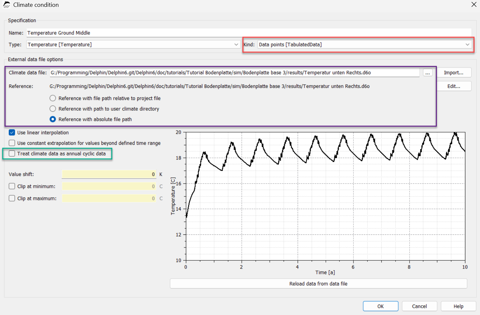
Task: Enable the Clip at maximum checkbox
Action: pos(12,198)
